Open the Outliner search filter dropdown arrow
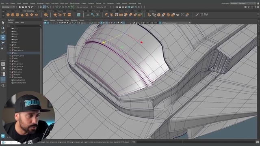Image resolution: width=260 pixels, height=146 pixels. click(40, 26)
